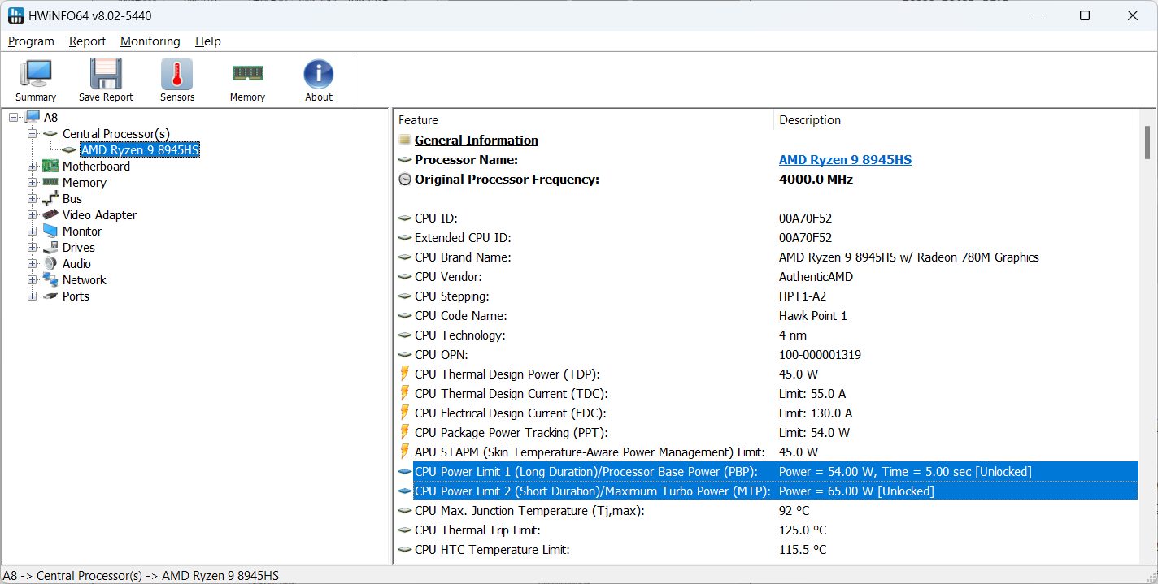Click the 'Extended CPU ID:' label

[x=463, y=238]
